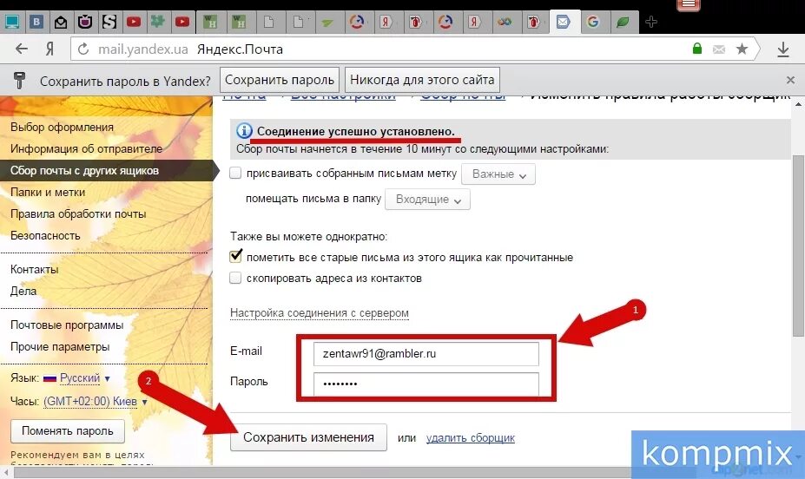Viewport: 805px width, 479px height.
Task: Switch to the Google tab
Action: point(593,22)
